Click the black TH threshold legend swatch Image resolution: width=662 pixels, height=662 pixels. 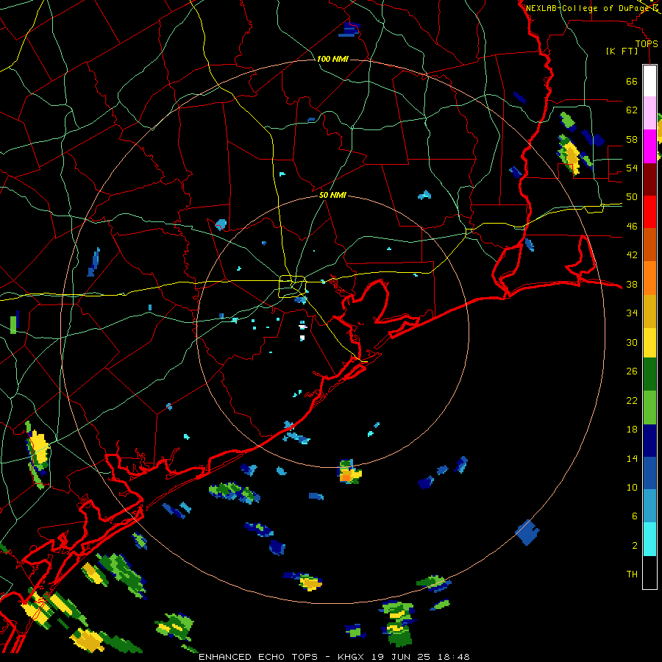[649, 572]
